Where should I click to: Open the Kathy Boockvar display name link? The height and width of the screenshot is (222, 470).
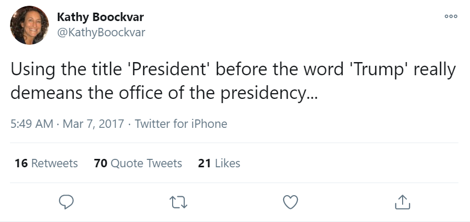pos(100,17)
